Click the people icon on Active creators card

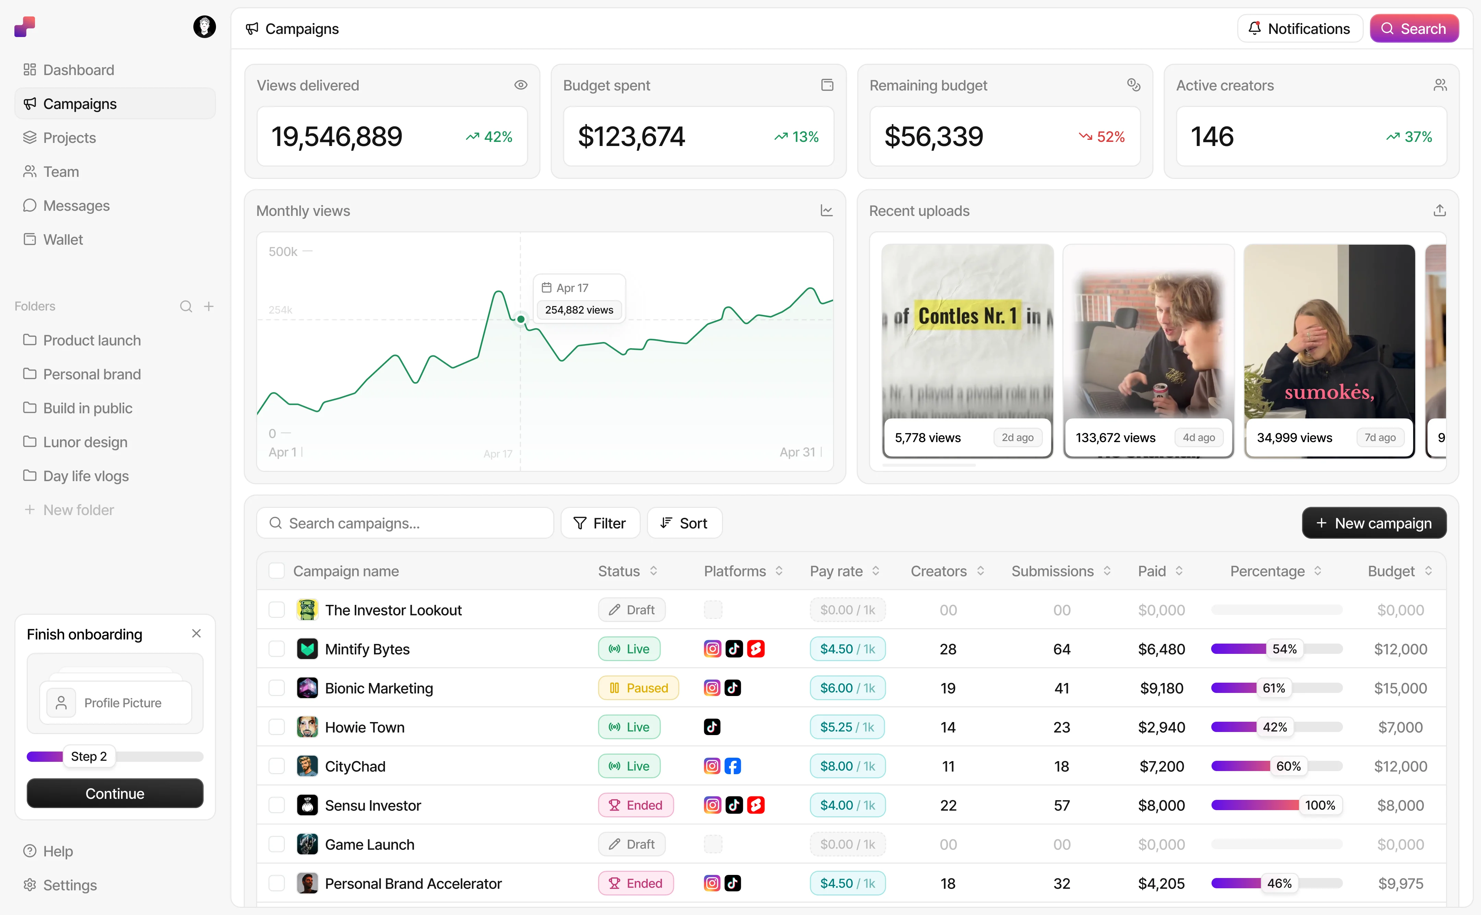[x=1441, y=85]
